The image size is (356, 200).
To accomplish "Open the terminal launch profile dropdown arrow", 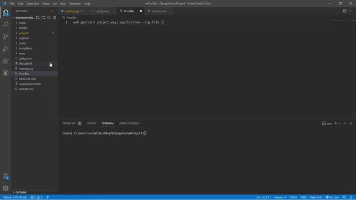I will (x=339, y=123).
